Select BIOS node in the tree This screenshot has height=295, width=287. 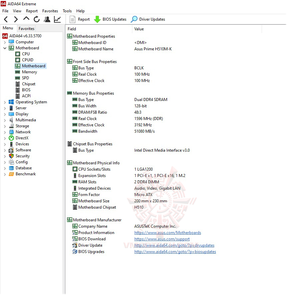coord(26,90)
